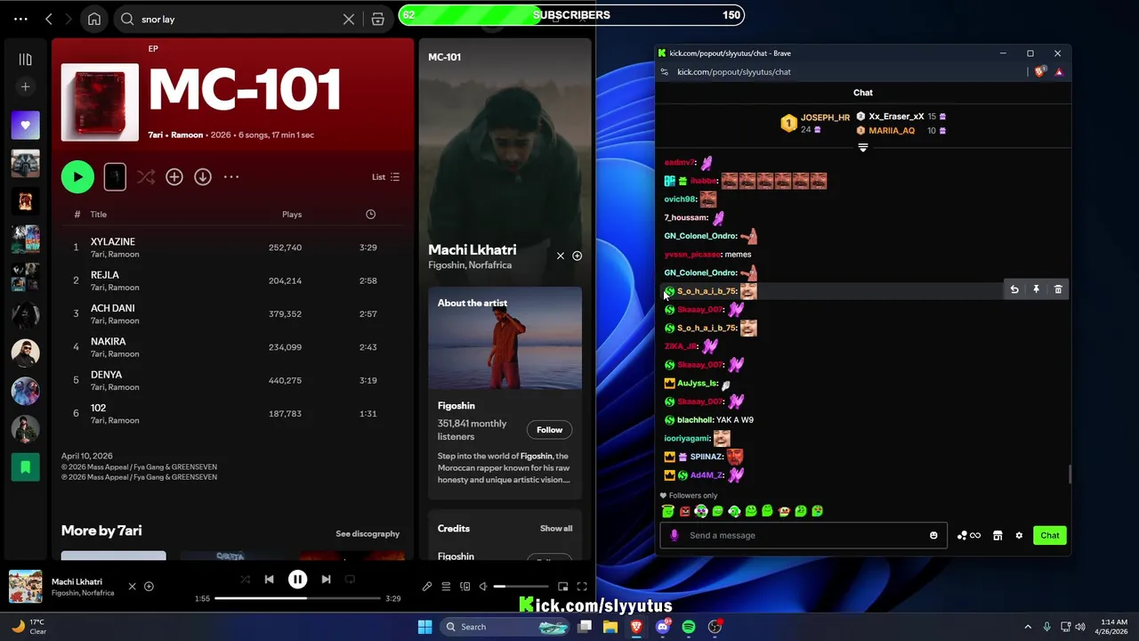This screenshot has height=641, width=1139.
Task: Hide the current track using X in player bar
Action: (132, 586)
